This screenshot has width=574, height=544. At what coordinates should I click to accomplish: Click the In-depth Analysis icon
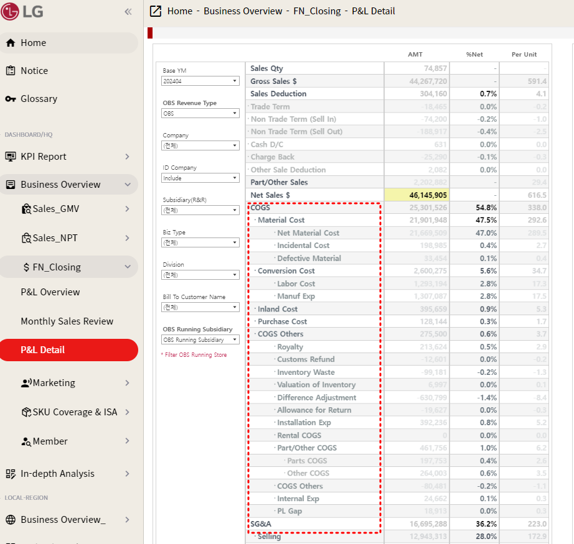11,474
